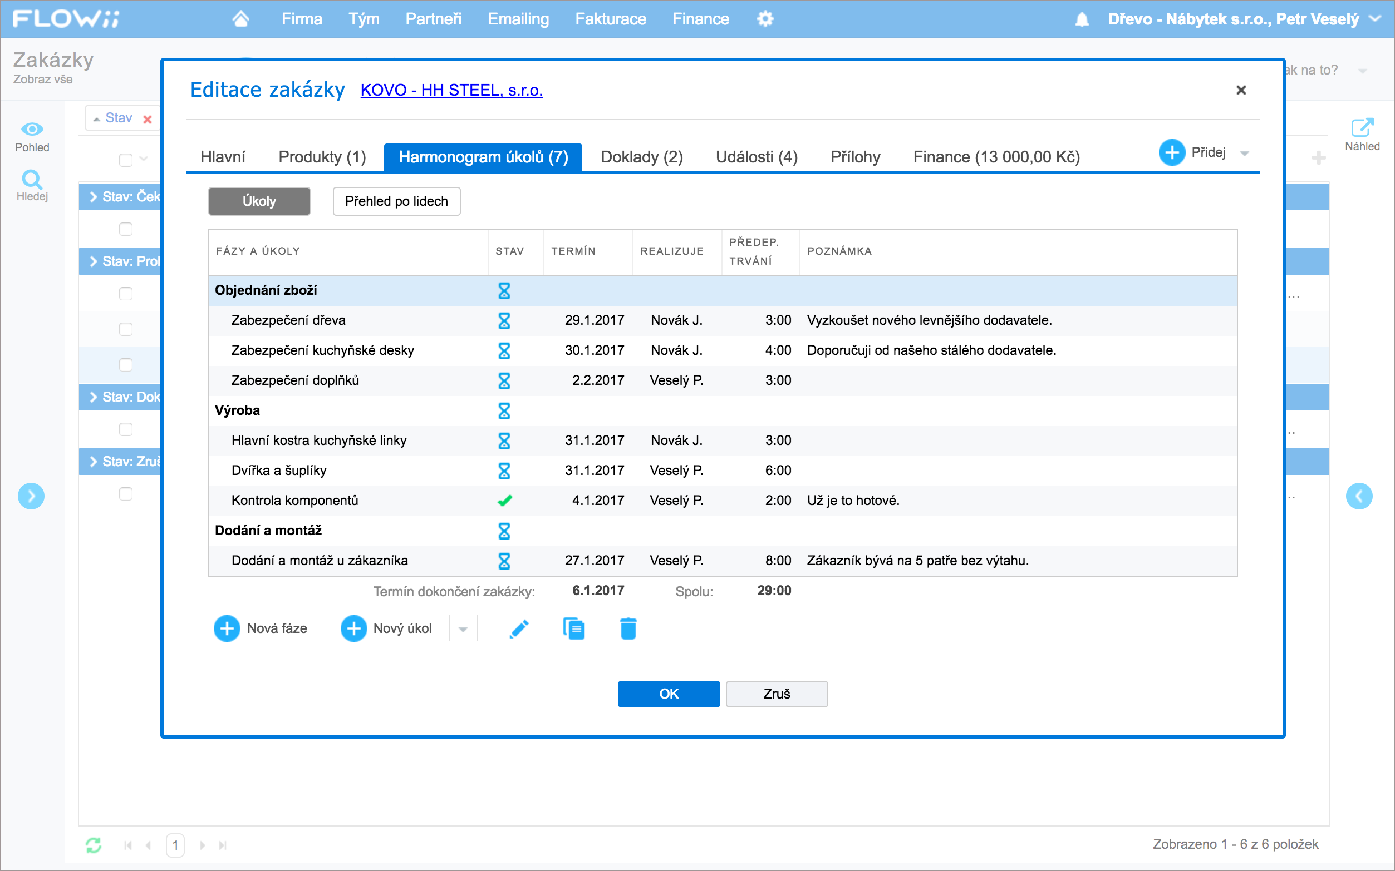Switch to the Produkty (1) tab
Viewport: 1395px width, 871px height.
pos(322,157)
